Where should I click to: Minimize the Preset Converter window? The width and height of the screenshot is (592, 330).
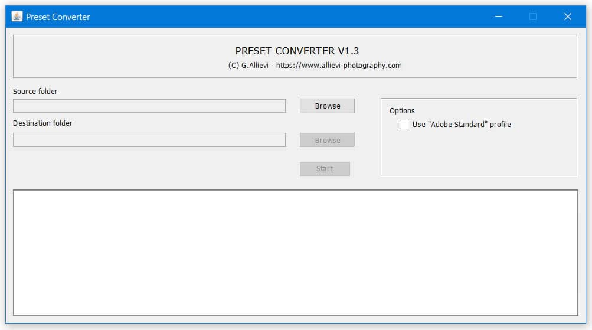(x=499, y=17)
